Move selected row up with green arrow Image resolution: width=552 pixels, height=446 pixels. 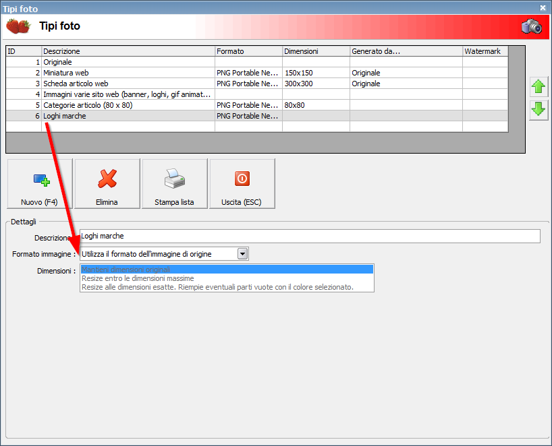click(x=539, y=86)
